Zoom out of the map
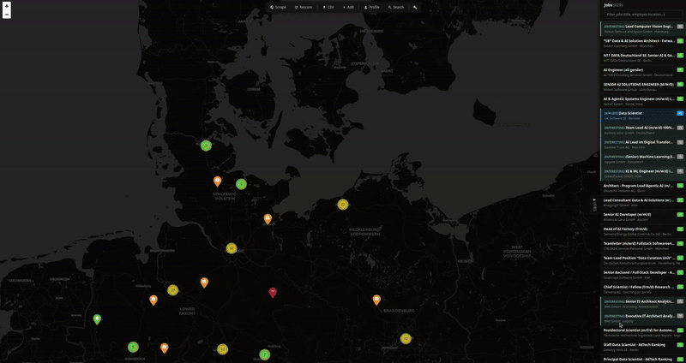Viewport: 686px width, 363px height. tap(7, 15)
